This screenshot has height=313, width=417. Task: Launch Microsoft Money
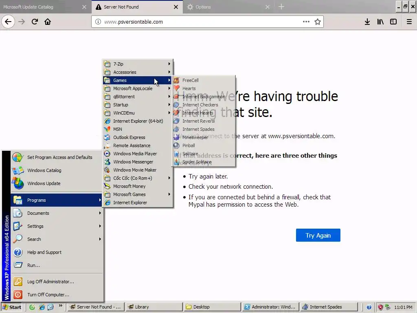click(x=138, y=186)
